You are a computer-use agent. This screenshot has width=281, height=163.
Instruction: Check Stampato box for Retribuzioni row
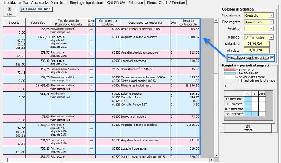pos(91,103)
